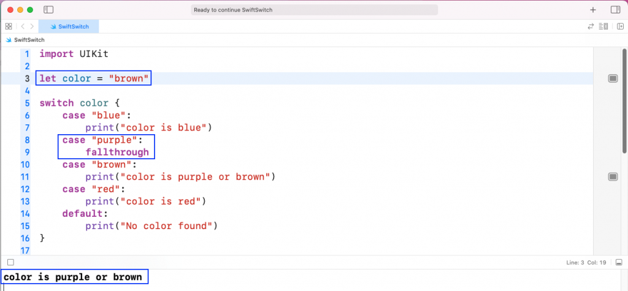The image size is (628, 291).
Task: Open the adjust editor options icon
Action: click(x=603, y=26)
